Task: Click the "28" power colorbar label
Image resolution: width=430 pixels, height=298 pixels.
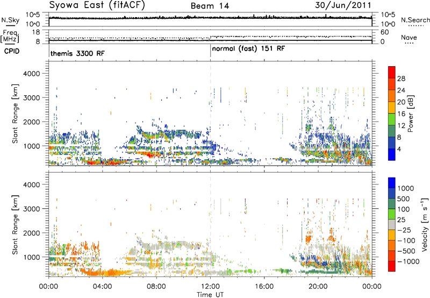Action: pyautogui.click(x=401, y=79)
